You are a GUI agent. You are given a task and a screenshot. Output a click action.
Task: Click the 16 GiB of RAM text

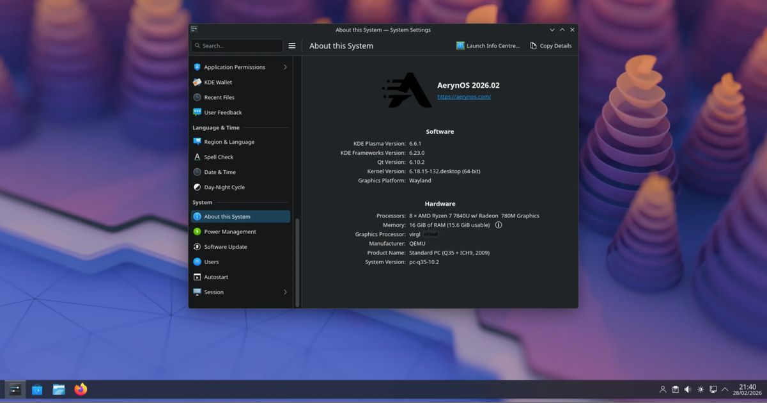click(x=449, y=225)
